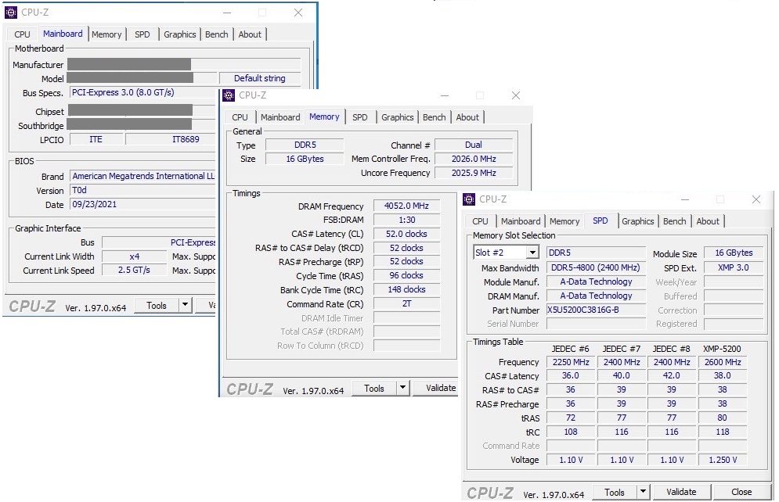The image size is (779, 502).
Task: Click the CPU-Z icon in Memory window title bar
Action: tap(228, 95)
